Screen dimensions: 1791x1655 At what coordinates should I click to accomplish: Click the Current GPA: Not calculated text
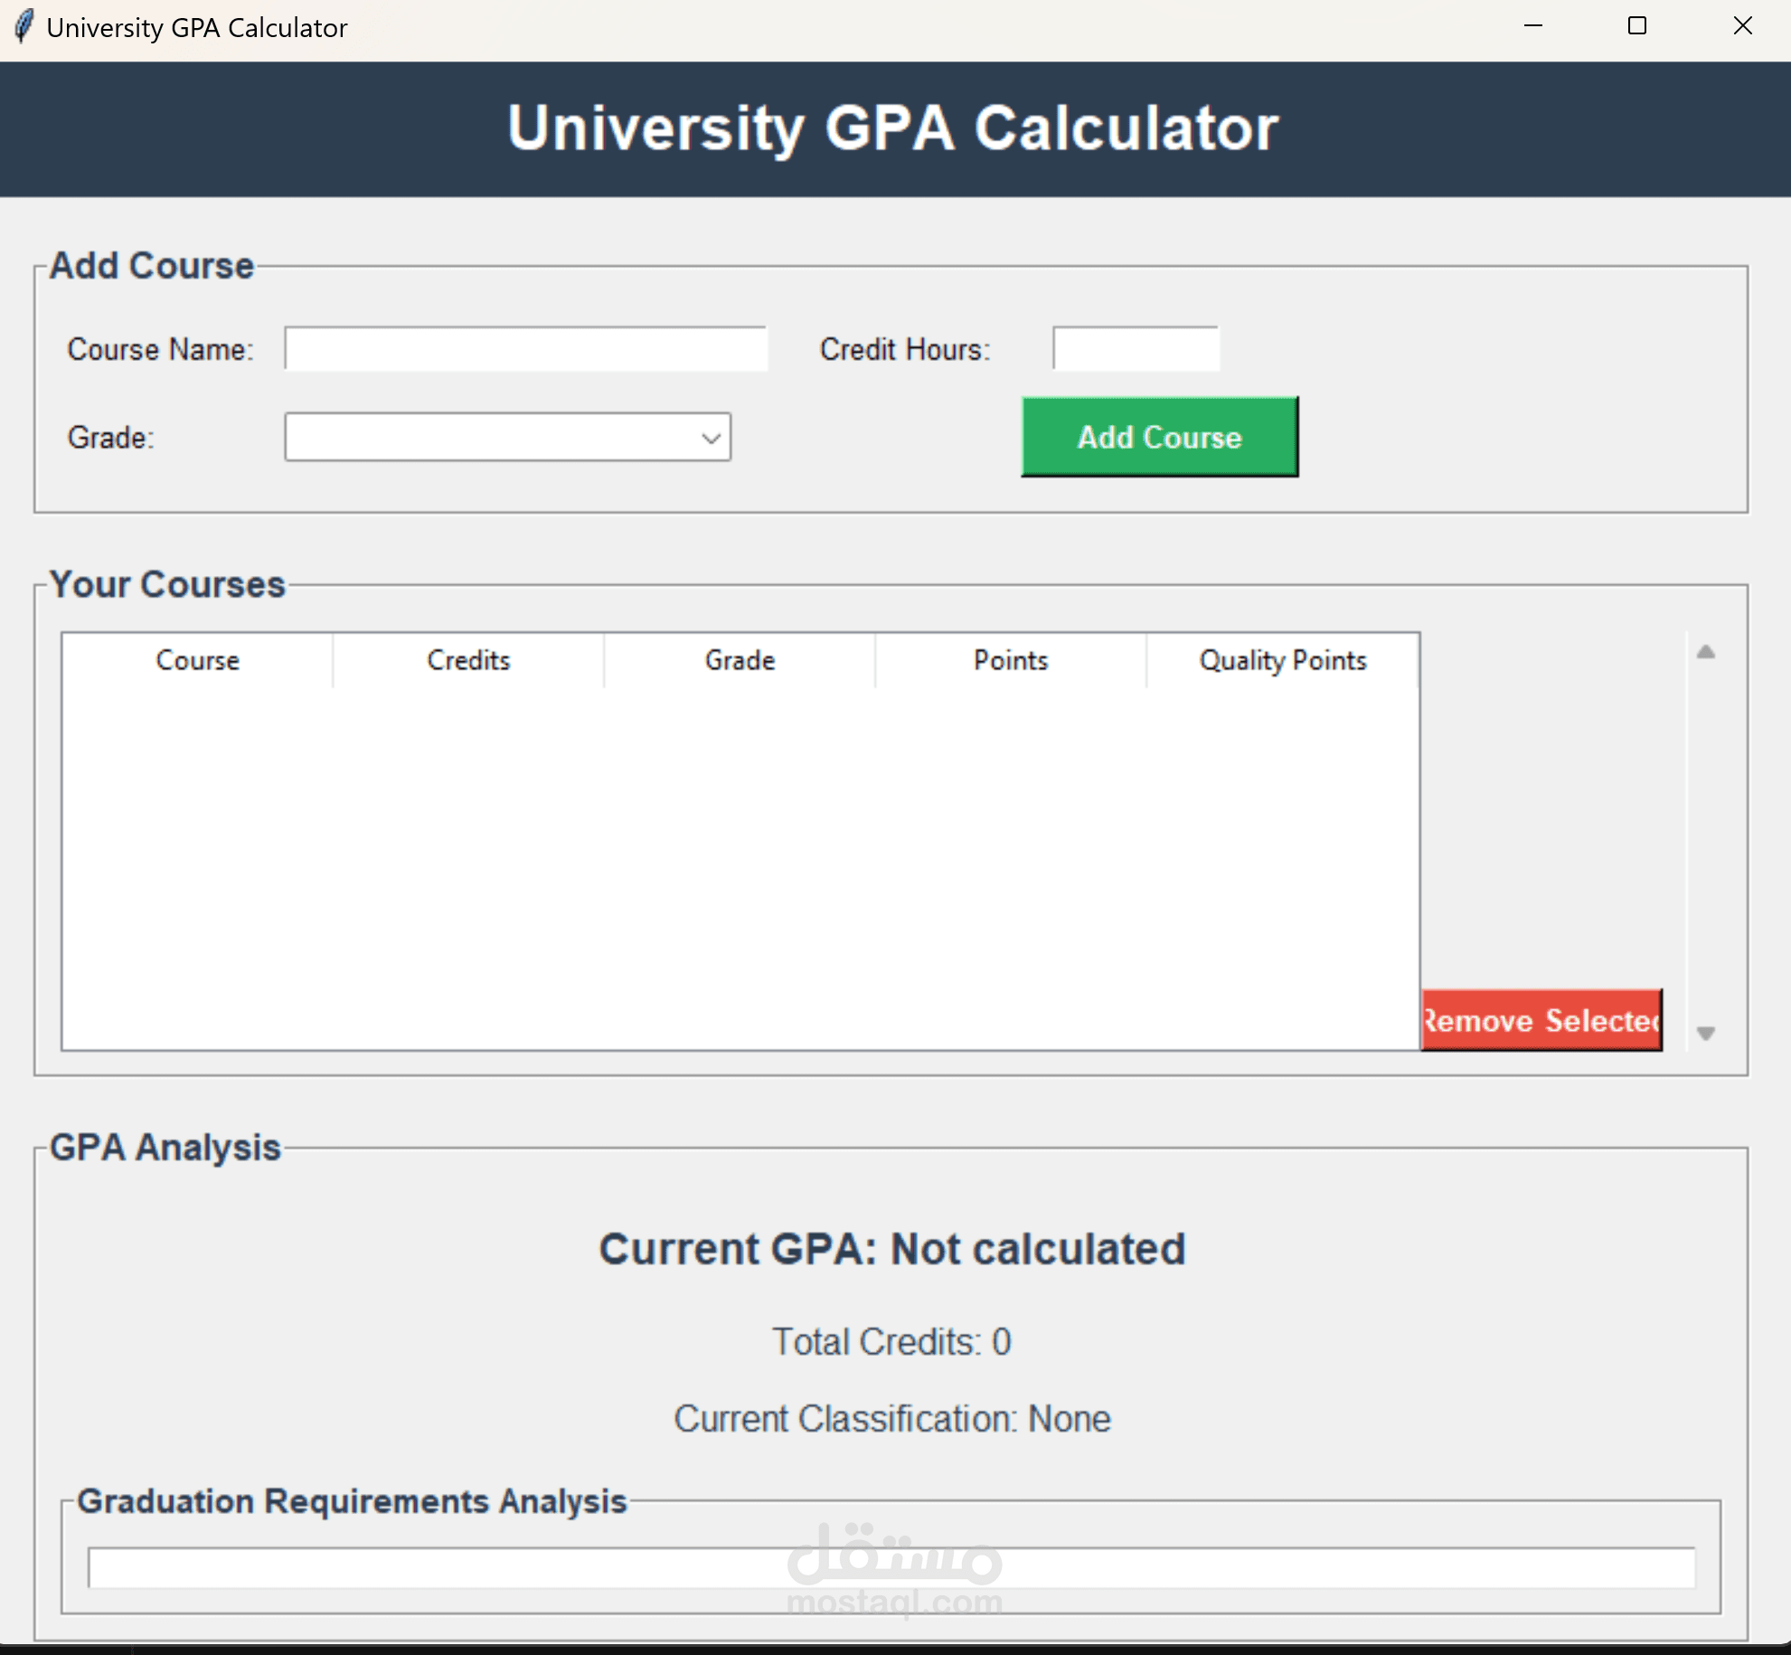point(892,1249)
